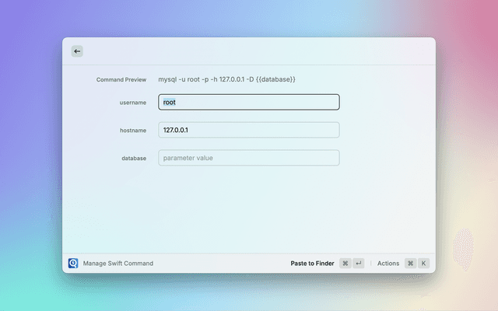Viewport: 498px width, 311px height.
Task: Click the Swift Command app icon in footer
Action: [x=73, y=264]
